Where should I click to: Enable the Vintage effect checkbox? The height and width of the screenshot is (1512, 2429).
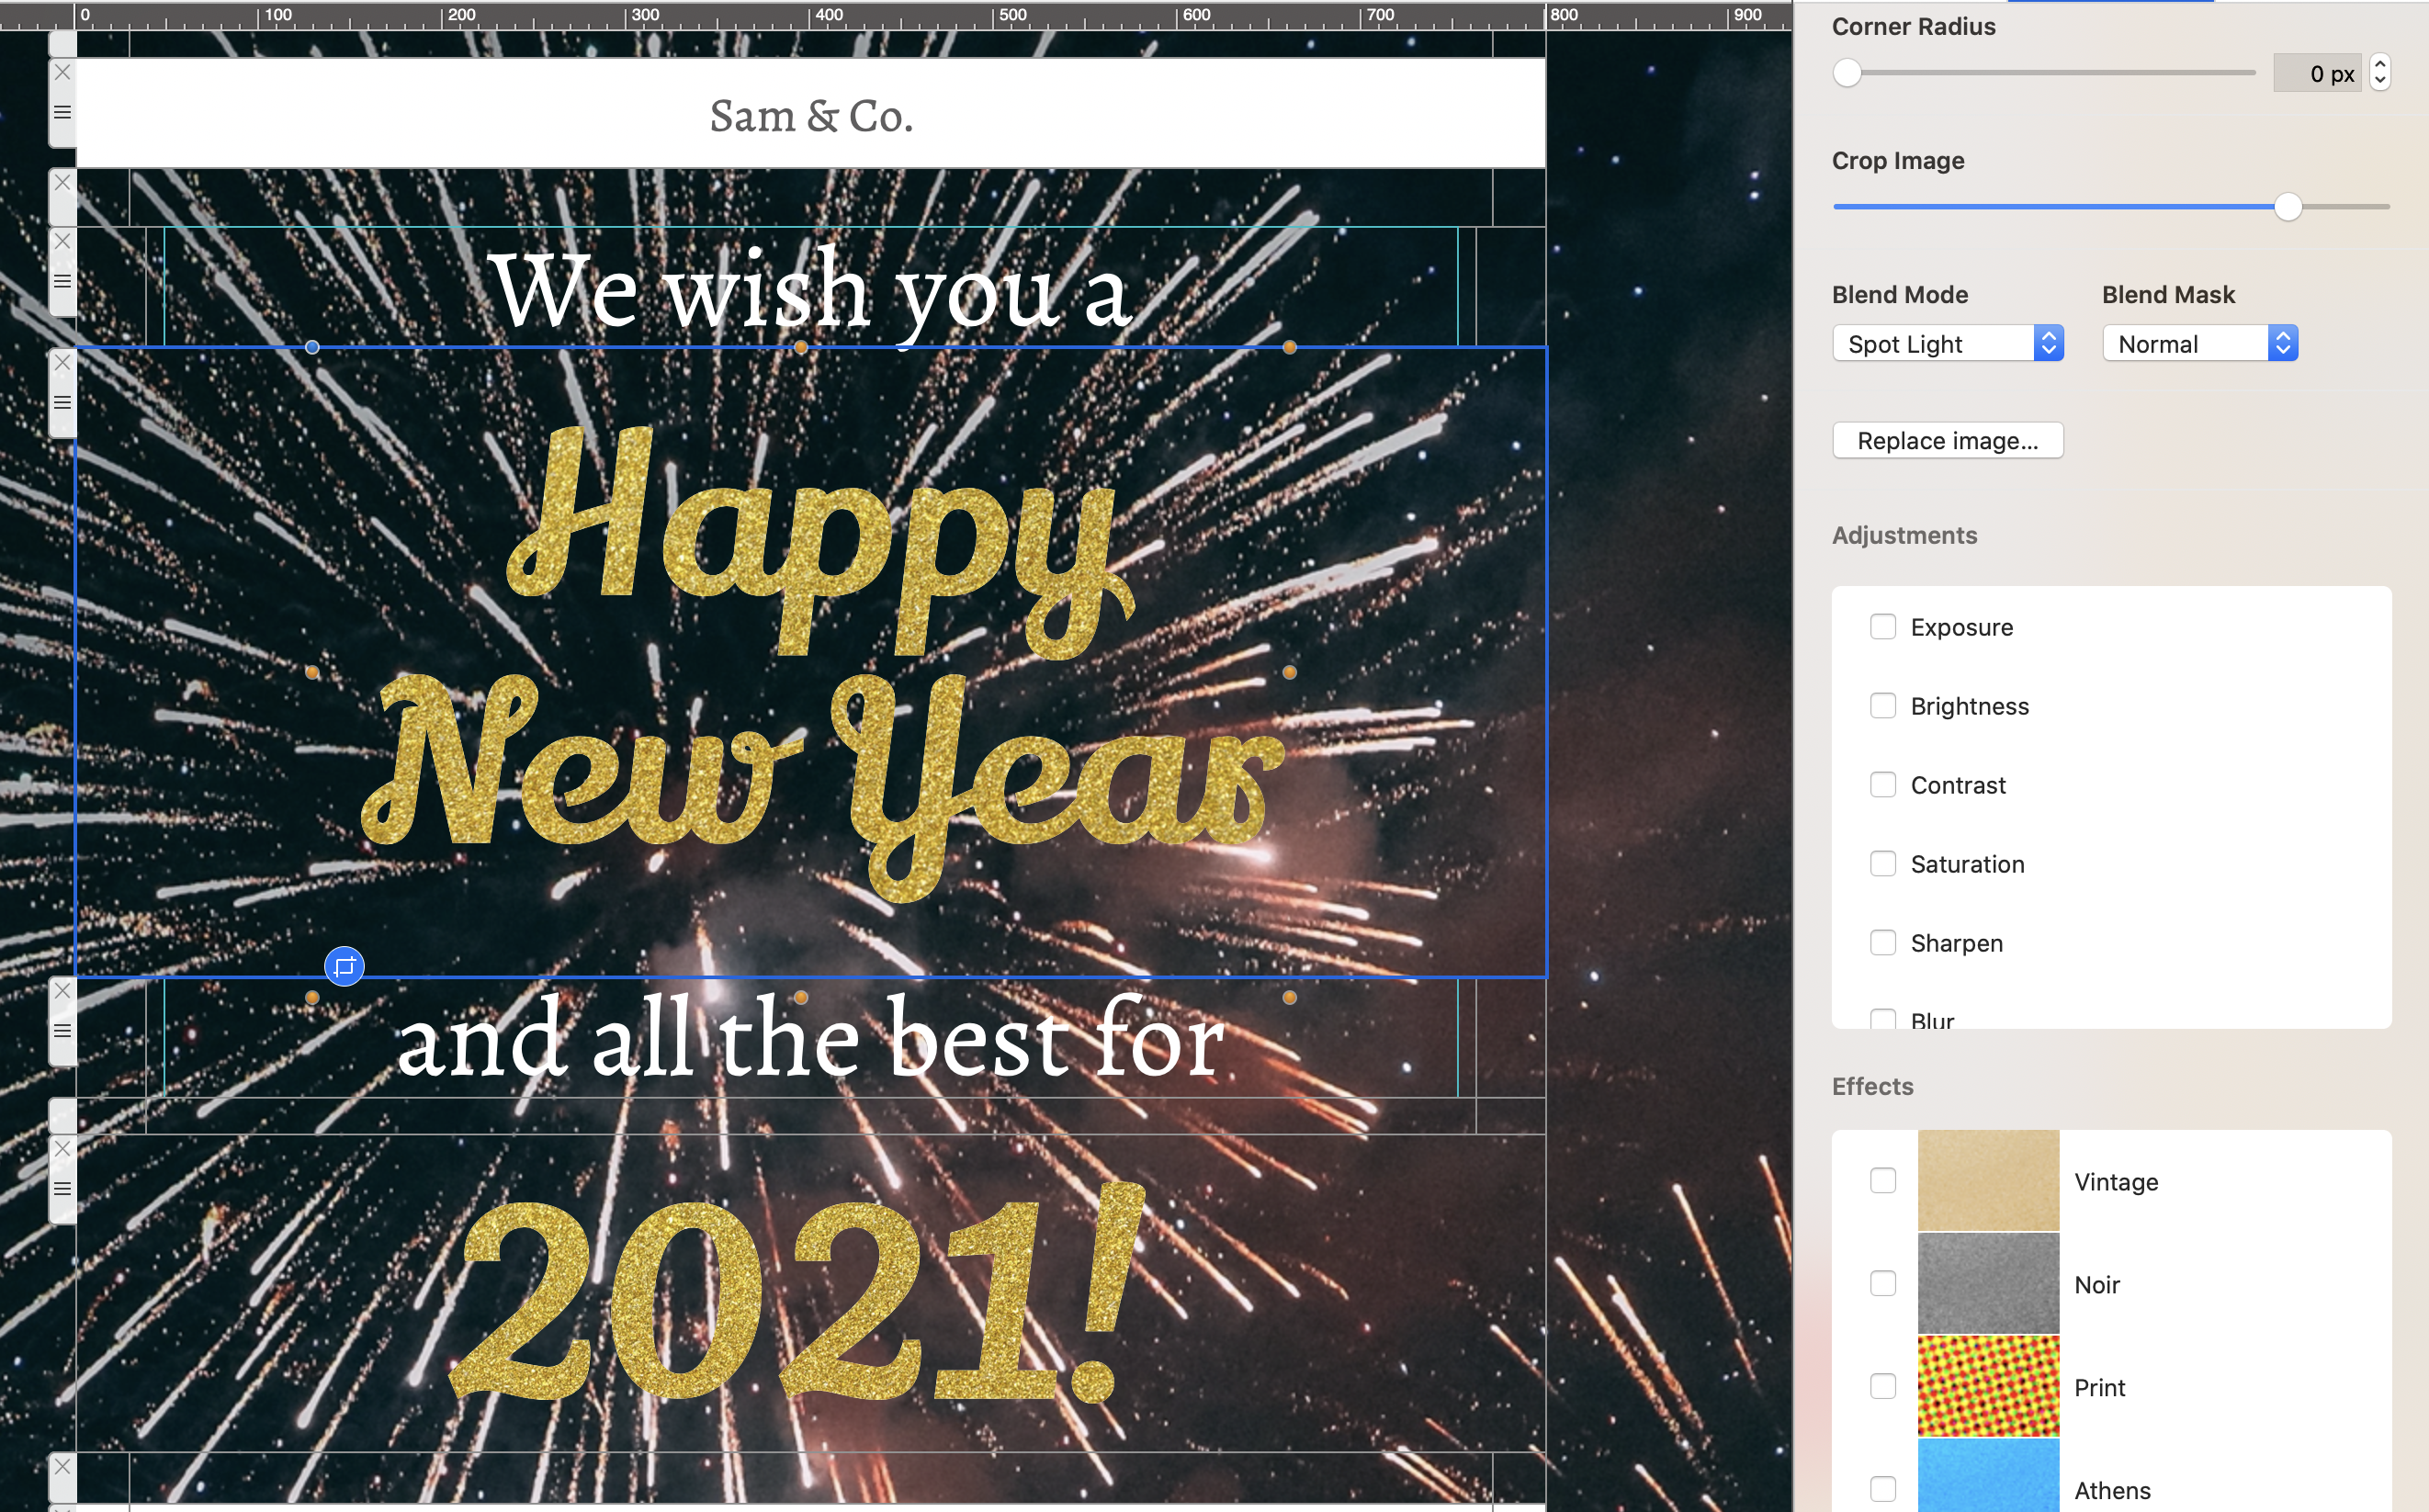(1882, 1181)
